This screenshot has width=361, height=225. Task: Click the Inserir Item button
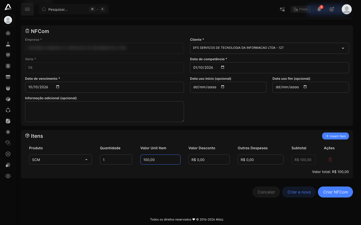coord(335,136)
